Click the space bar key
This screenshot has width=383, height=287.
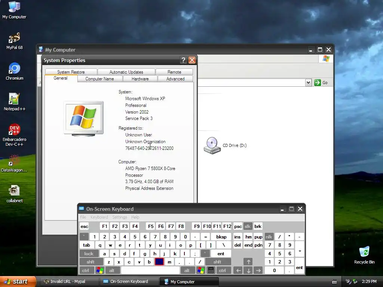pyautogui.click(x=150, y=271)
